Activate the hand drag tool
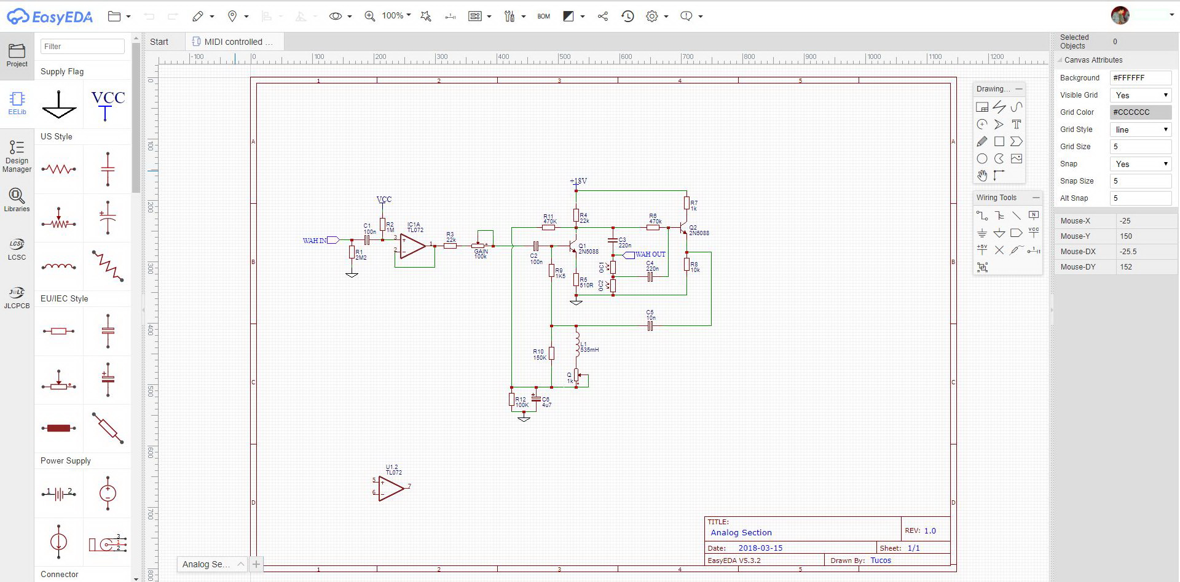The height and width of the screenshot is (582, 1180). click(x=982, y=176)
